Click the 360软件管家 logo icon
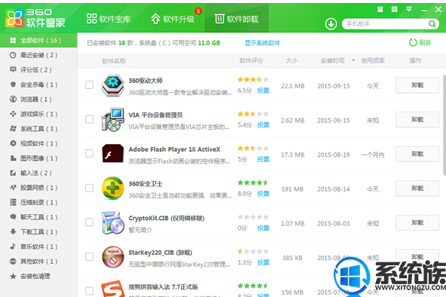 (x=14, y=18)
